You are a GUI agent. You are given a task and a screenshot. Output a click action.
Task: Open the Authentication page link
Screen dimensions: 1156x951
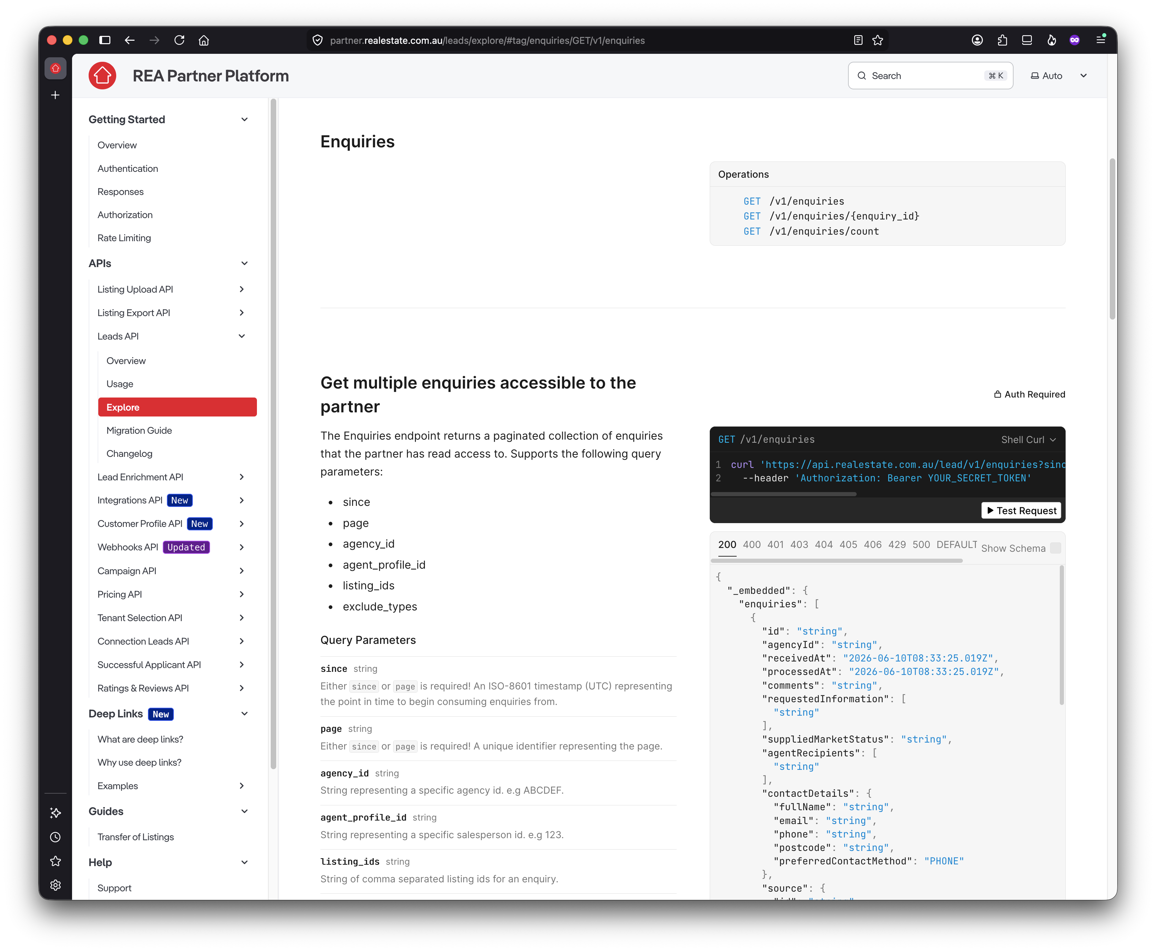(x=128, y=169)
